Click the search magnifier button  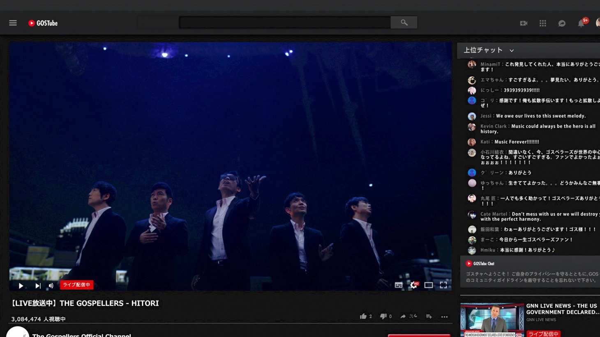(404, 23)
